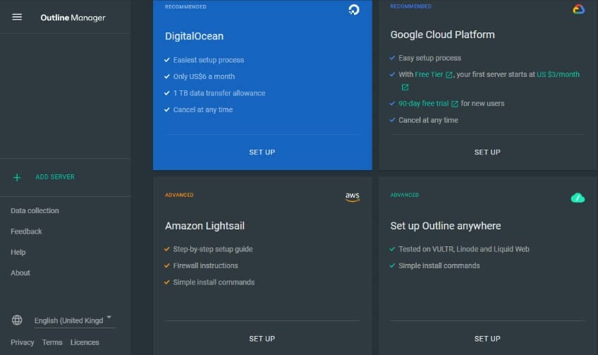Screen dimensions: 598x355
Task: Click the green Outline cloud icon
Action: (x=578, y=198)
